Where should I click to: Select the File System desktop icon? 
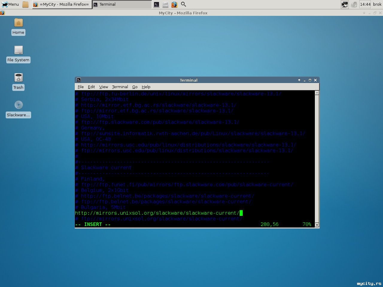(18, 54)
